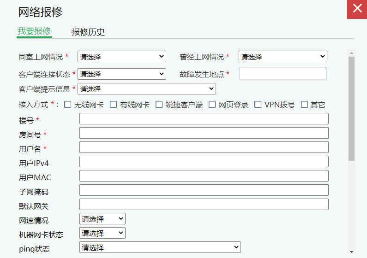Close the 网络报修 dialog with red X
This screenshot has width=367, height=258.
pos(357,9)
